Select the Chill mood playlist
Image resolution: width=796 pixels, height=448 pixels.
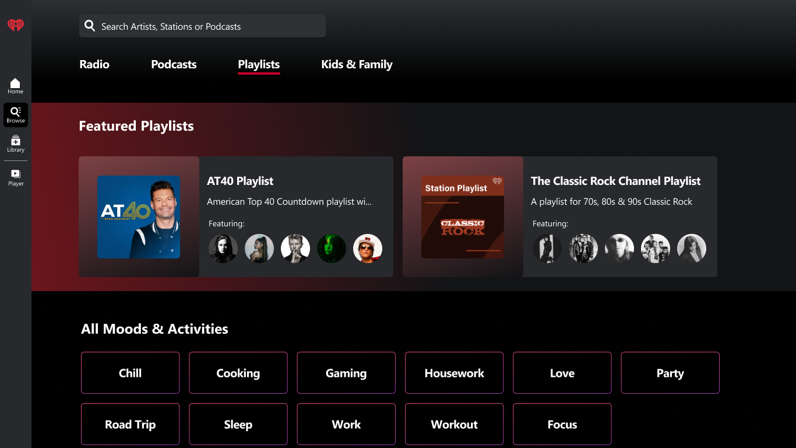[x=130, y=373]
